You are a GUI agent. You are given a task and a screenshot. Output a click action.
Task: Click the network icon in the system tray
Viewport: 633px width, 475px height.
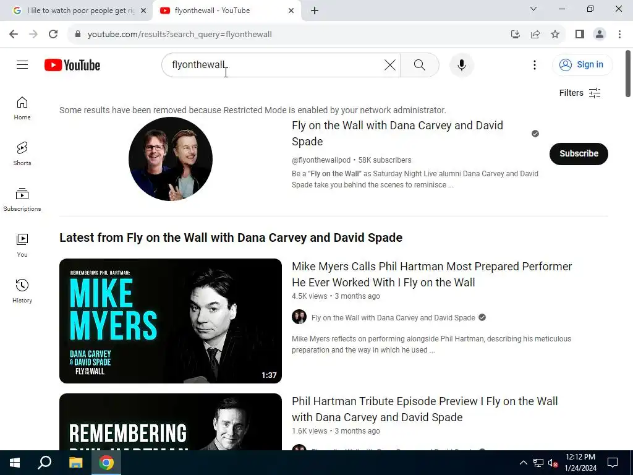(538, 463)
